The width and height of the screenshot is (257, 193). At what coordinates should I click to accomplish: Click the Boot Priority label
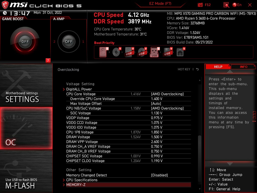[x=104, y=43]
